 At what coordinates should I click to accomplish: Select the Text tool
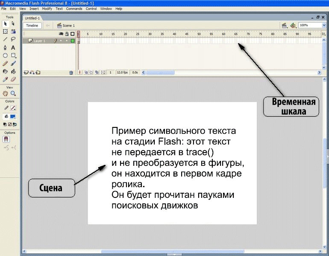pos(13,47)
